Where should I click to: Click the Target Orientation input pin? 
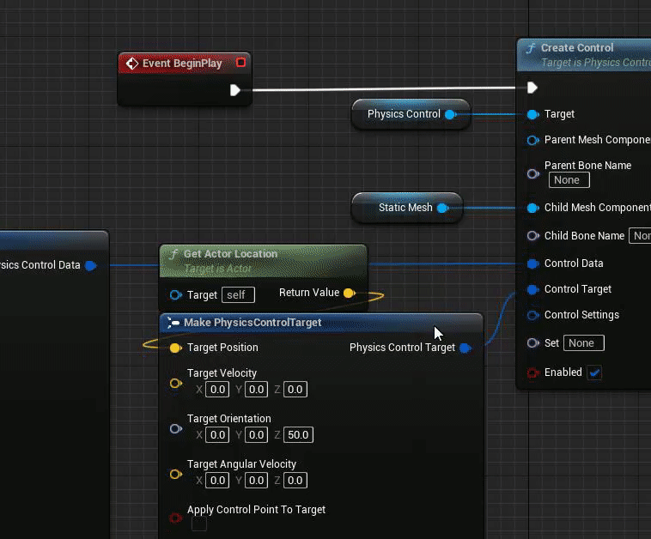(x=175, y=428)
